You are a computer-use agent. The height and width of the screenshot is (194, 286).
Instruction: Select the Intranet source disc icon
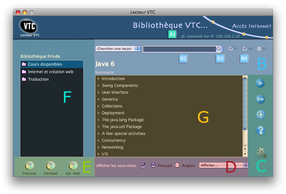tap(51, 166)
